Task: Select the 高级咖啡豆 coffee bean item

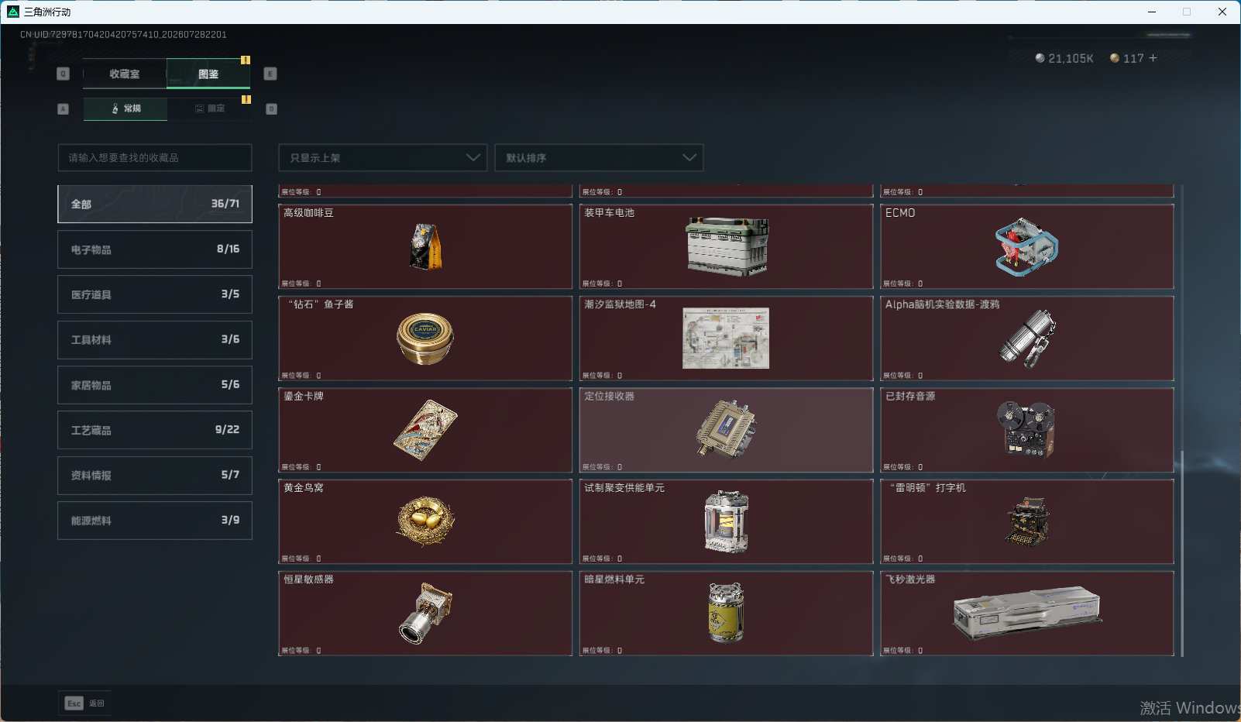Action: [x=425, y=246]
